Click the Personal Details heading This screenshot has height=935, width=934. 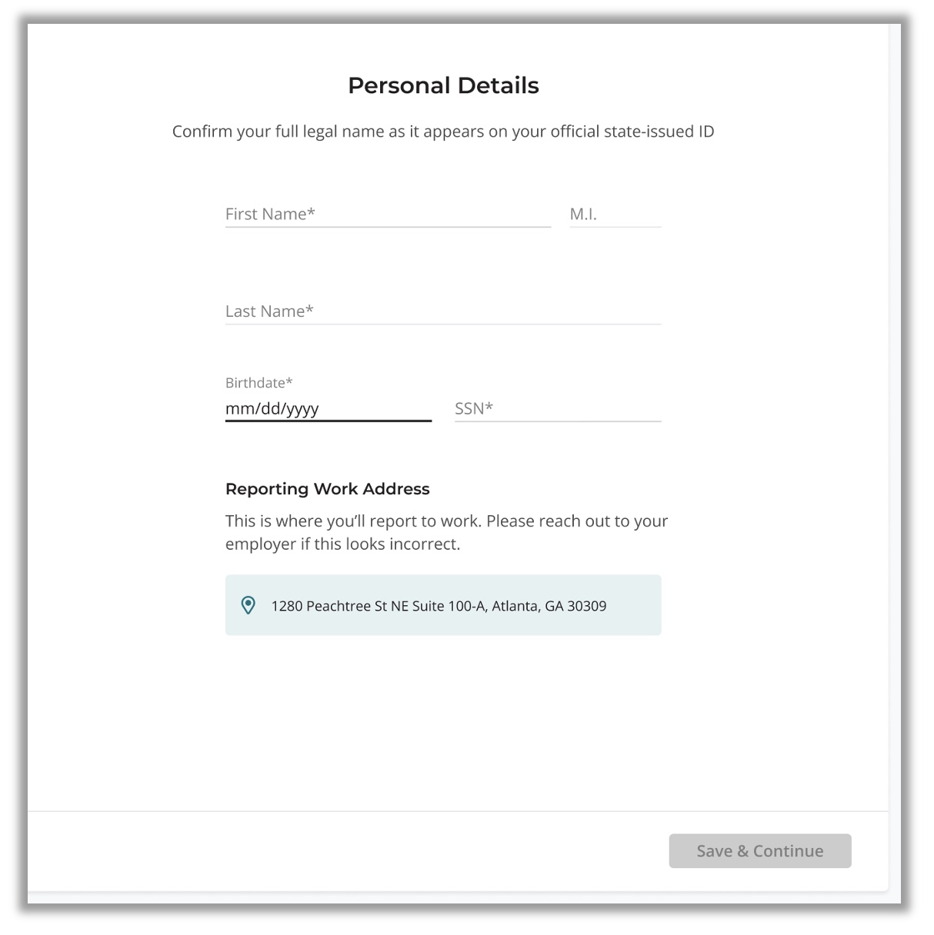pyautogui.click(x=443, y=85)
